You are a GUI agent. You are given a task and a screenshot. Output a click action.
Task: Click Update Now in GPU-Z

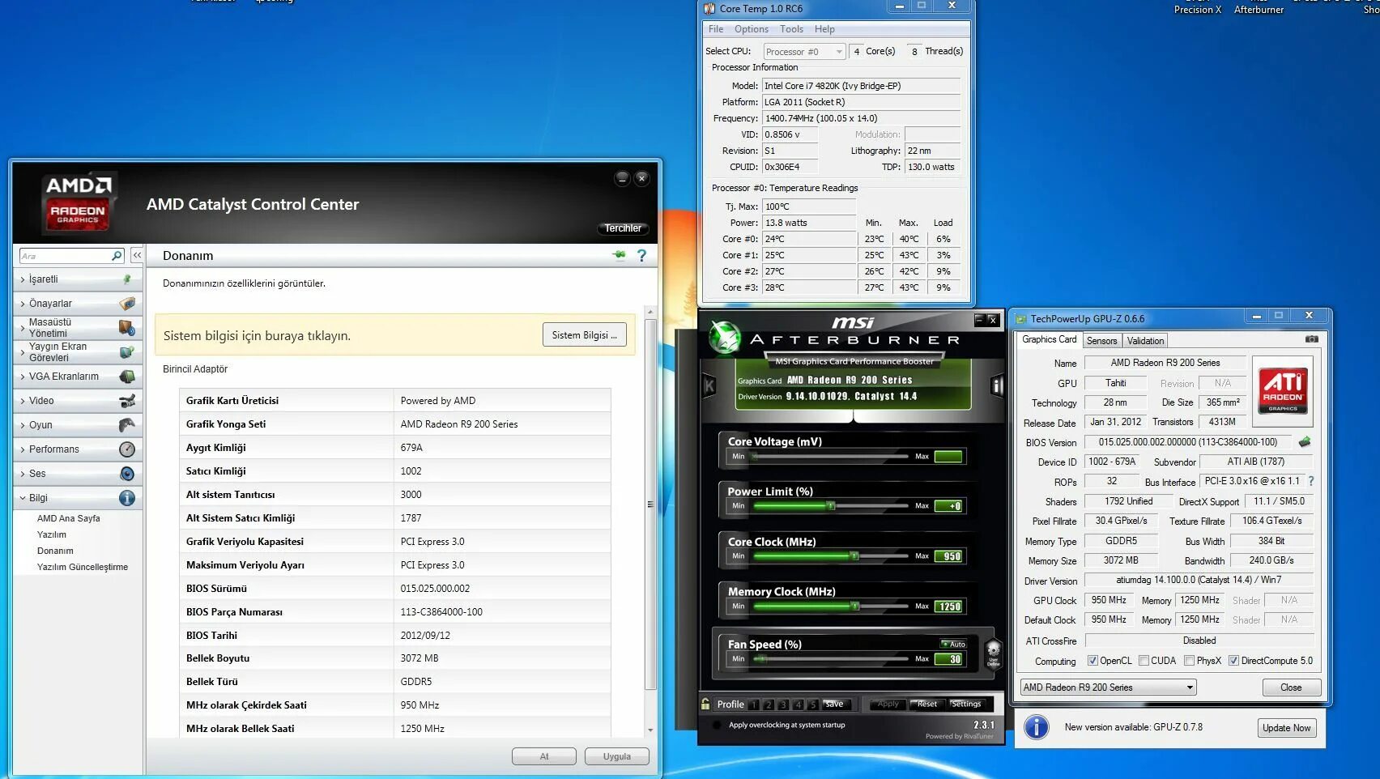(x=1286, y=728)
